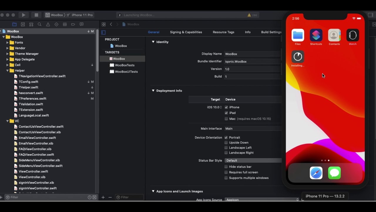Open the Project navigator folder icon
376x212 pixels.
tap(14, 24)
